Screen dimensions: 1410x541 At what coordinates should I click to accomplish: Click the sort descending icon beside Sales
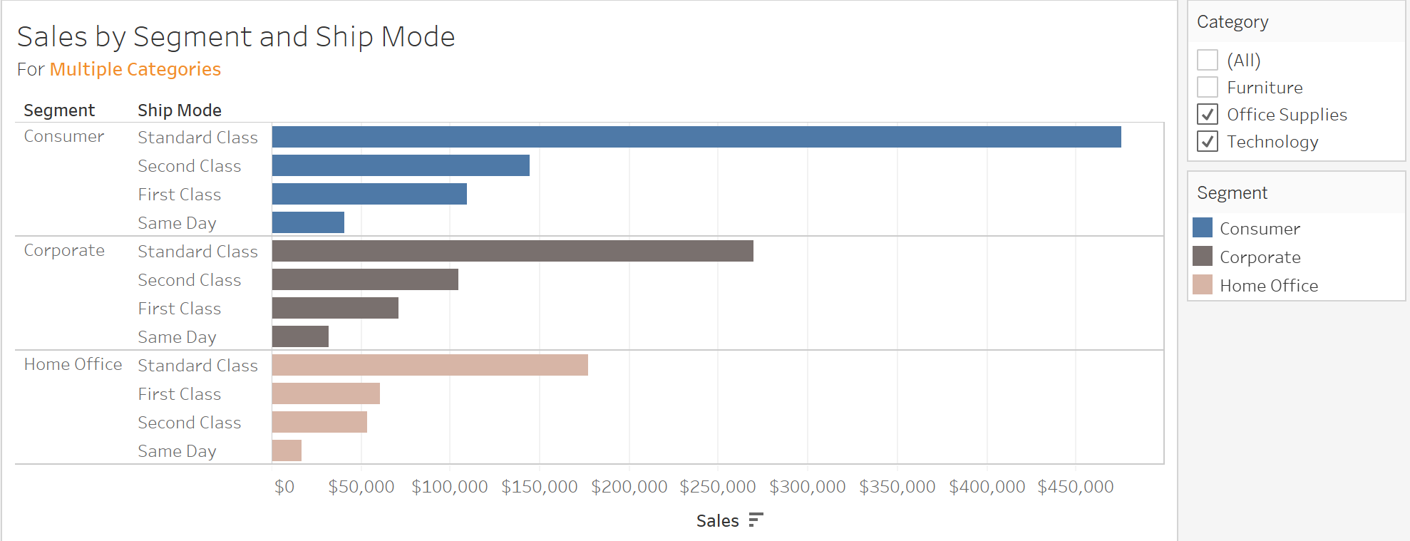tap(756, 520)
